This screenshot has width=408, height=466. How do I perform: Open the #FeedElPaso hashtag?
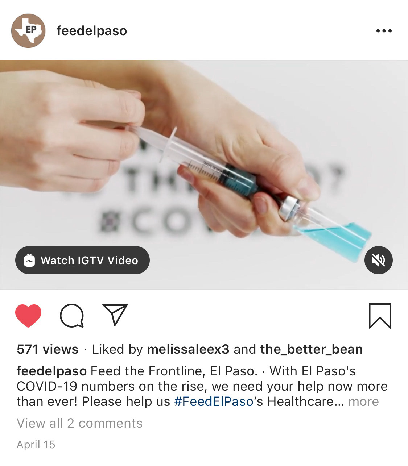[214, 401]
